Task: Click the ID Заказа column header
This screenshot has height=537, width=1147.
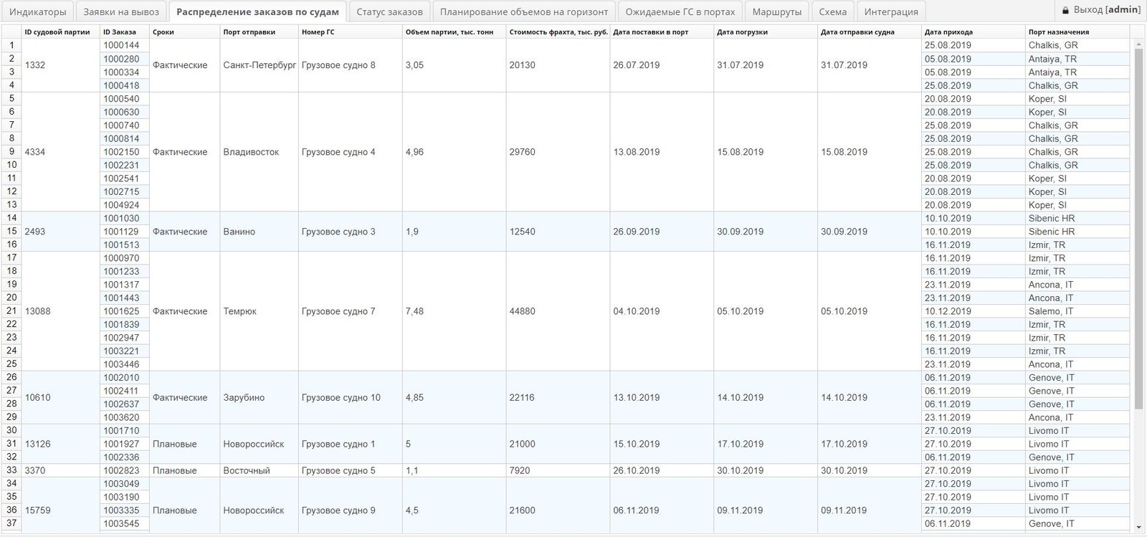Action: click(125, 32)
